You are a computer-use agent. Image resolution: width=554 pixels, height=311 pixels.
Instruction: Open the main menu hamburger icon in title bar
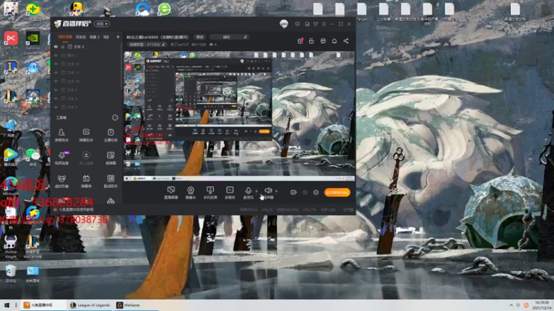pos(324,24)
